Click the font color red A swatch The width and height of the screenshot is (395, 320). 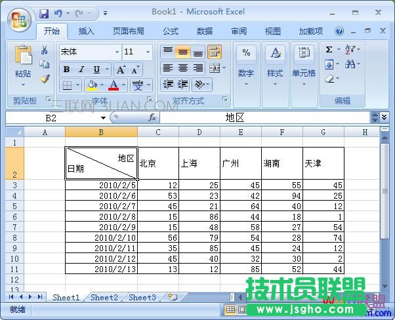(x=114, y=85)
